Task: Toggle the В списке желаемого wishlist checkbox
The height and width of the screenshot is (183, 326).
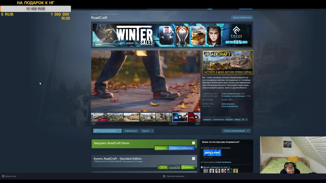Action: [96, 131]
